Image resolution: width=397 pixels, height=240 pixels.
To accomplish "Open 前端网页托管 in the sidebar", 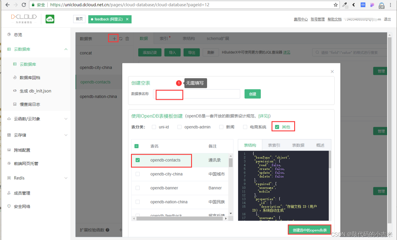I will pyautogui.click(x=26, y=163).
